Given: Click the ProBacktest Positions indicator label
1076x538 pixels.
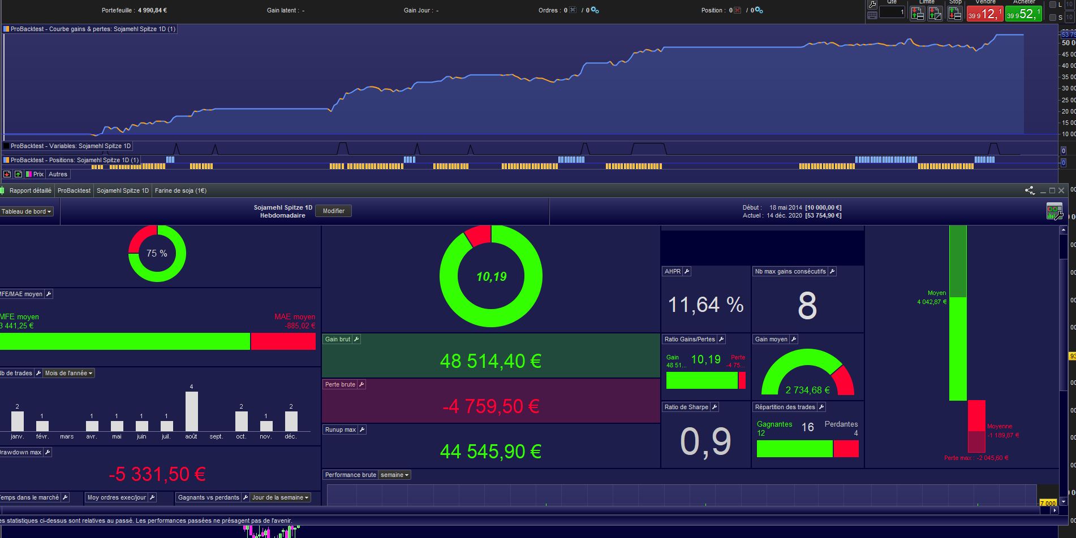Looking at the screenshot, I should pyautogui.click(x=71, y=160).
